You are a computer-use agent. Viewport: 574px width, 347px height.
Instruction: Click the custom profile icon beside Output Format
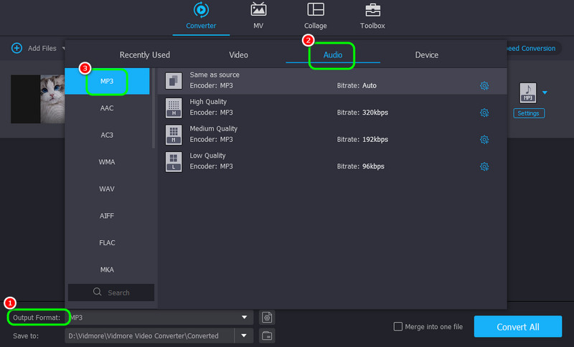click(267, 317)
